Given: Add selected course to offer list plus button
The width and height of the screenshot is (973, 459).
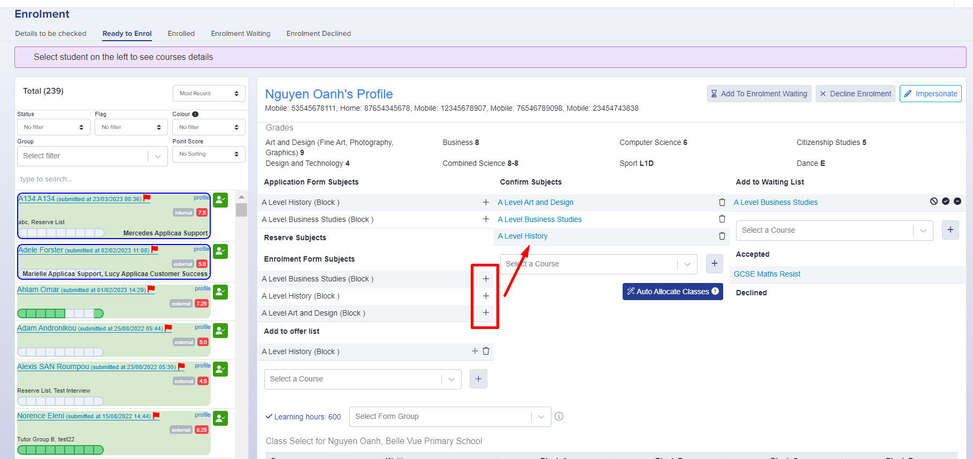Looking at the screenshot, I should [478, 379].
